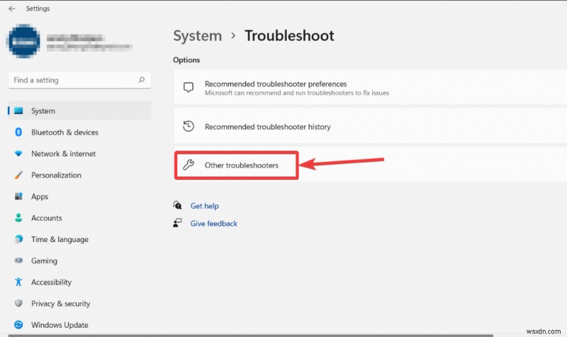Click the Get help headset icon
567x337 pixels.
[x=177, y=205]
